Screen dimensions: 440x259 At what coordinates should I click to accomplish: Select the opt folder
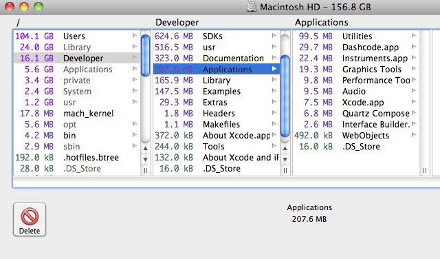[x=77, y=124]
